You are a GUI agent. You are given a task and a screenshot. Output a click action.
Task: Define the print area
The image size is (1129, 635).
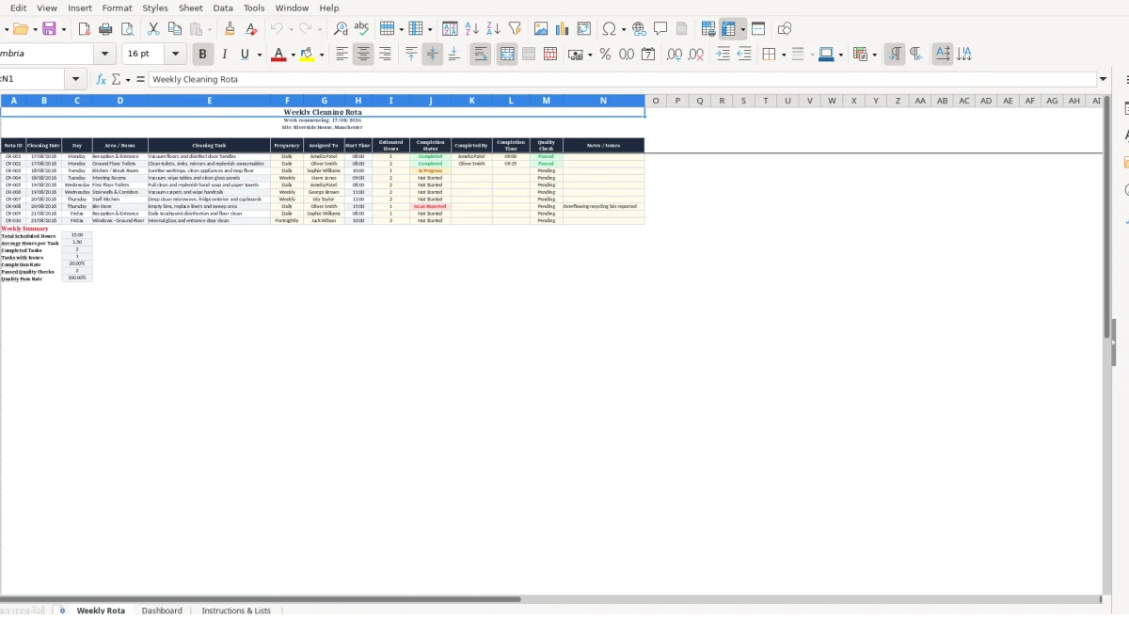(708, 29)
